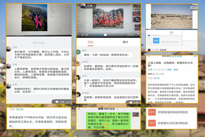
Task: Go back using arrow beside 美教1901(44)
Action: (79, 109)
